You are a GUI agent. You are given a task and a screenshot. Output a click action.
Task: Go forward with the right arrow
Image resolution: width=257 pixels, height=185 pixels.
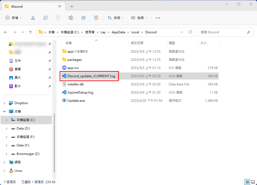coord(15,32)
